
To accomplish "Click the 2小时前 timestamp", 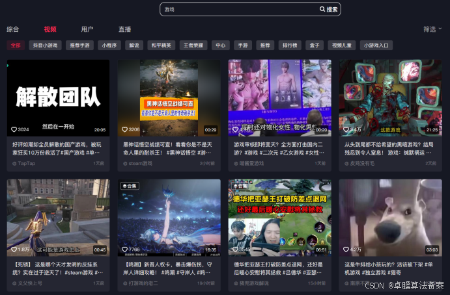I will (207, 163).
